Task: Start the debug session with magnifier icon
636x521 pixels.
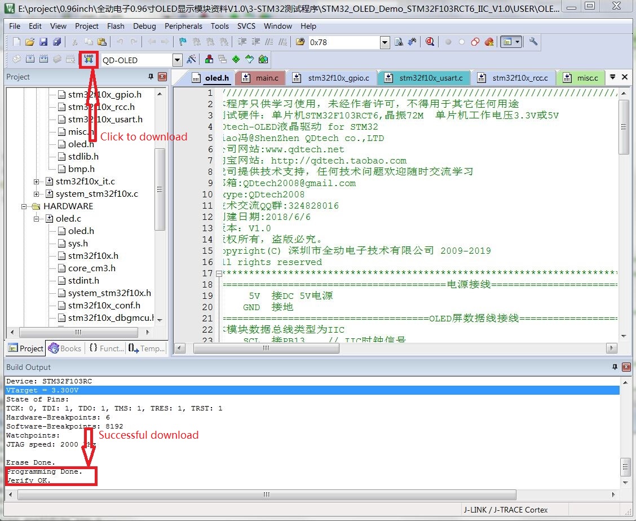Action: click(430, 42)
